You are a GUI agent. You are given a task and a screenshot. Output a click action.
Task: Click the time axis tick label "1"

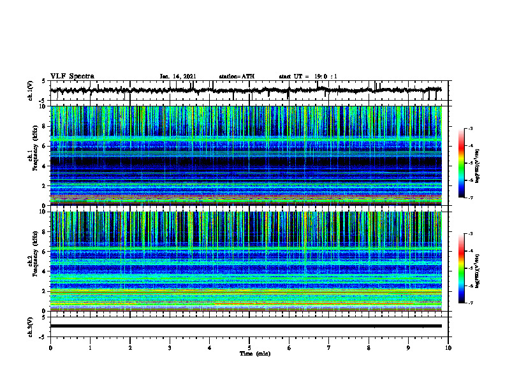click(x=90, y=348)
